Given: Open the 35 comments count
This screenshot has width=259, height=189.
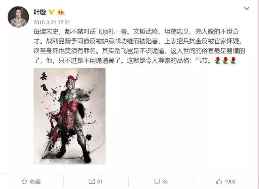Looking at the screenshot, I should (x=165, y=182).
